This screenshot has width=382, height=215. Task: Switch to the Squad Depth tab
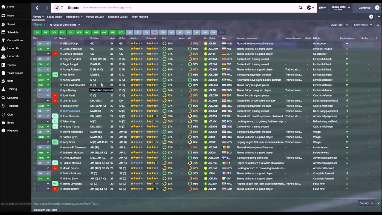(x=54, y=17)
